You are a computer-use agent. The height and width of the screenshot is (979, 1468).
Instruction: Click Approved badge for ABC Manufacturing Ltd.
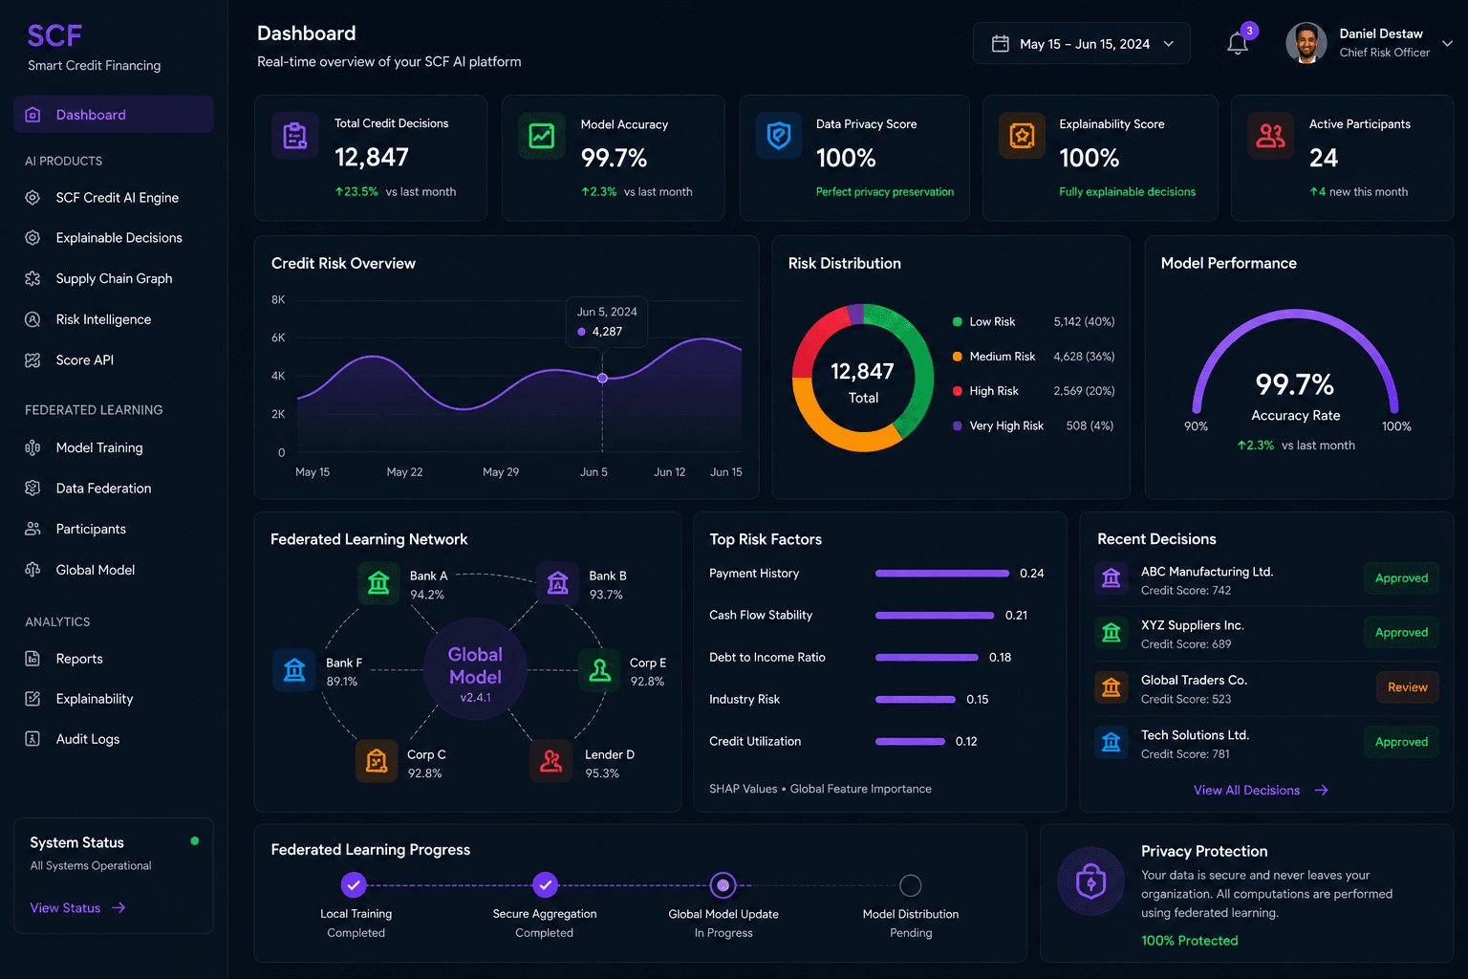[x=1401, y=578]
